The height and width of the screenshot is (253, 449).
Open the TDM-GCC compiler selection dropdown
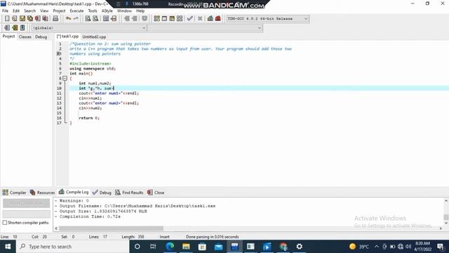(267, 19)
